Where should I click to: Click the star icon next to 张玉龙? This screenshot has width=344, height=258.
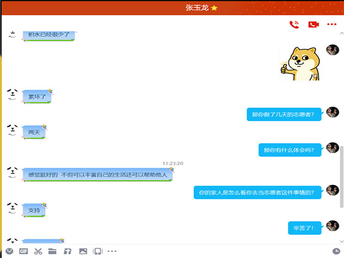pos(214,8)
